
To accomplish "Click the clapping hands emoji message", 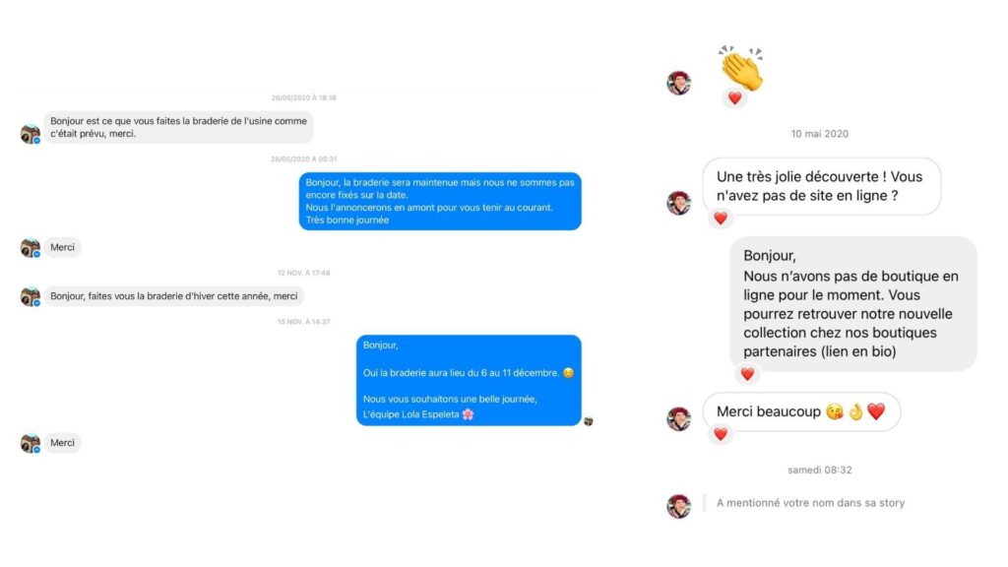I will pyautogui.click(x=741, y=68).
